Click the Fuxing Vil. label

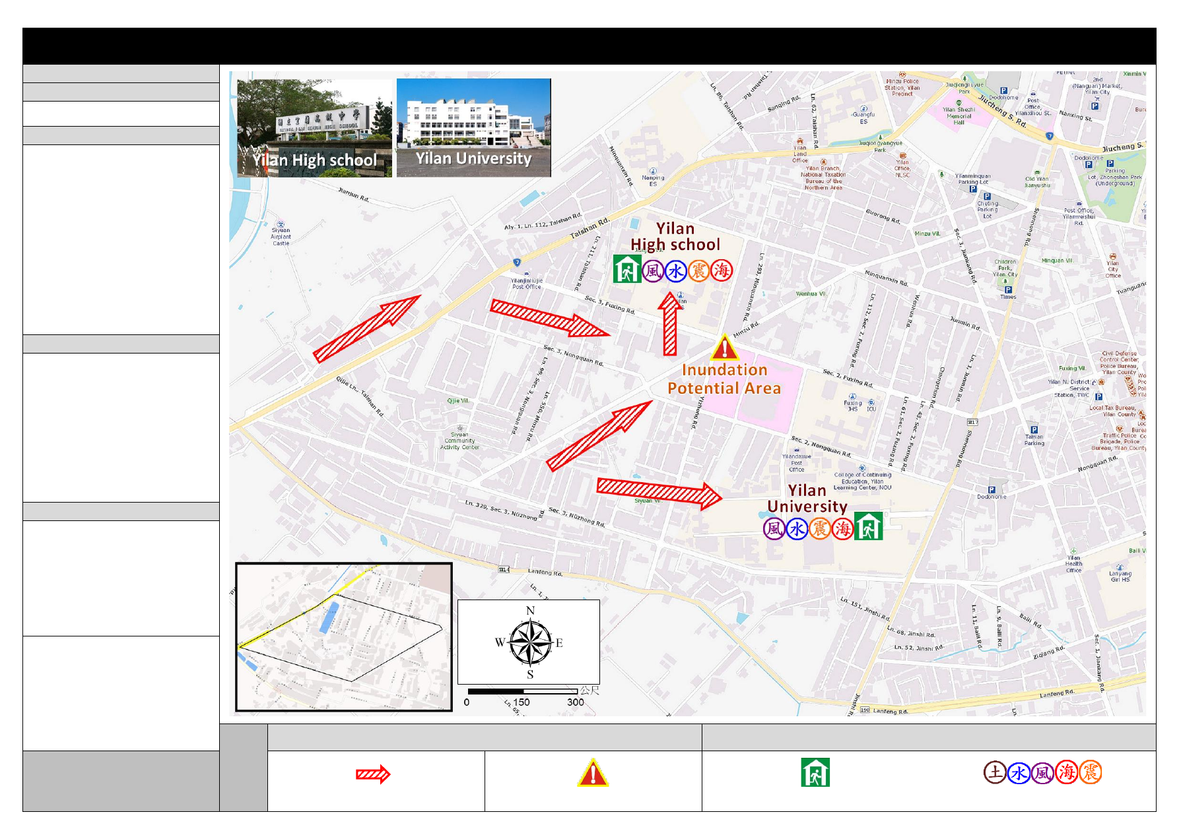pyautogui.click(x=1073, y=369)
